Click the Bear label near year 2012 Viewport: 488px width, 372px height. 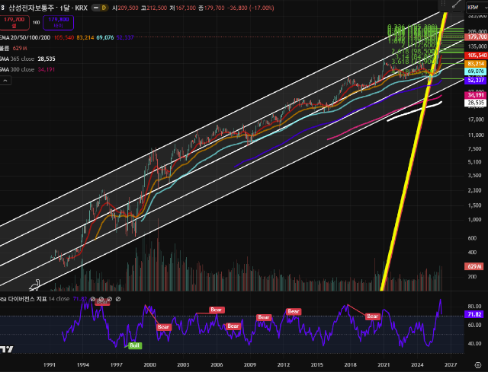click(x=294, y=311)
